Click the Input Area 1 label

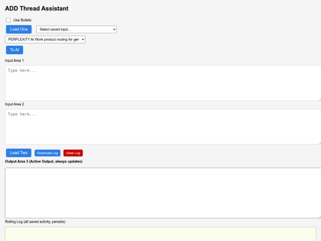pos(14,61)
